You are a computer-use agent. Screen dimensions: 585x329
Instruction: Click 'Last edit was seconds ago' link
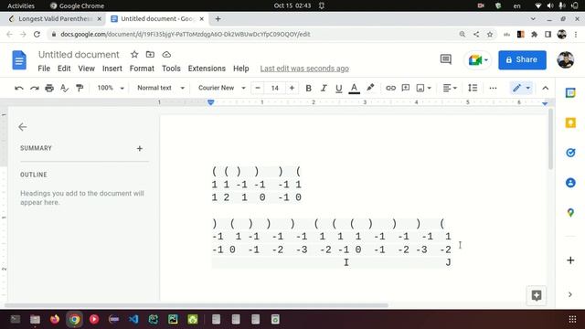click(x=304, y=69)
